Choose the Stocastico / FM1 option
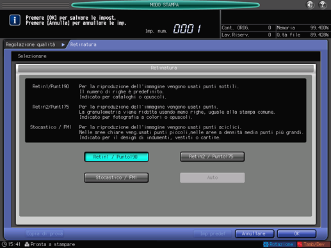The width and height of the screenshot is (331, 248). 117,178
